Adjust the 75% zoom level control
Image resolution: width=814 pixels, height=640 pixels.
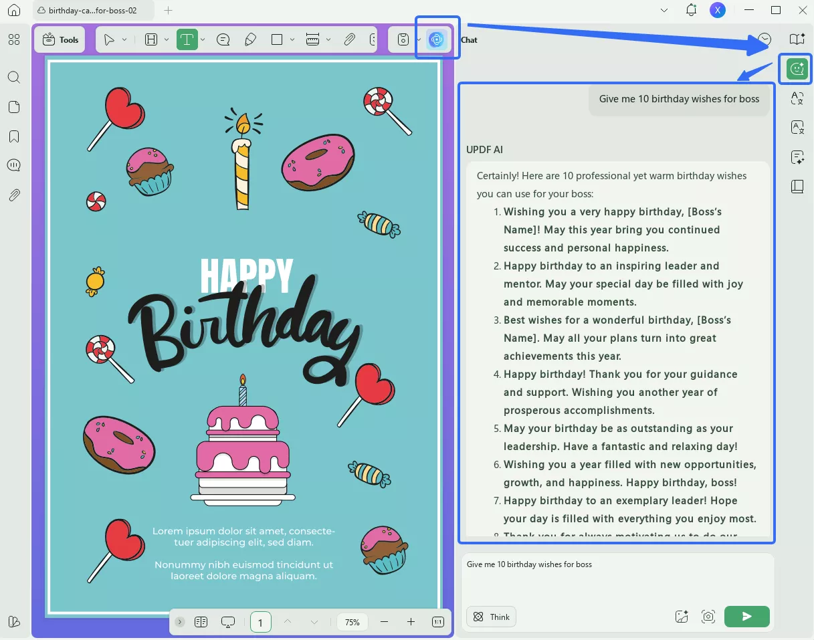352,622
